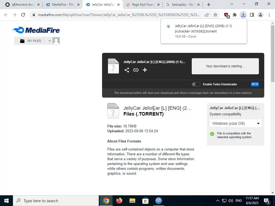The image size is (275, 206).
Task: Open qBittorrent from the taskbar
Action: tap(158, 201)
